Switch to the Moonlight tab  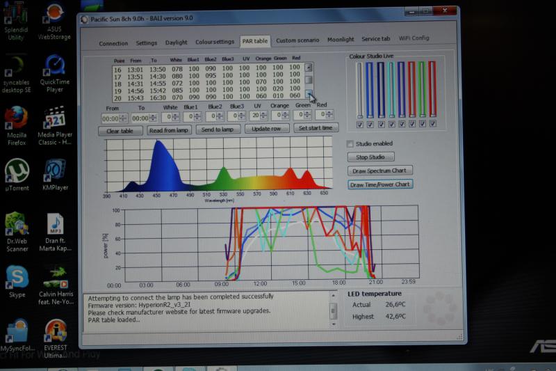coord(341,41)
